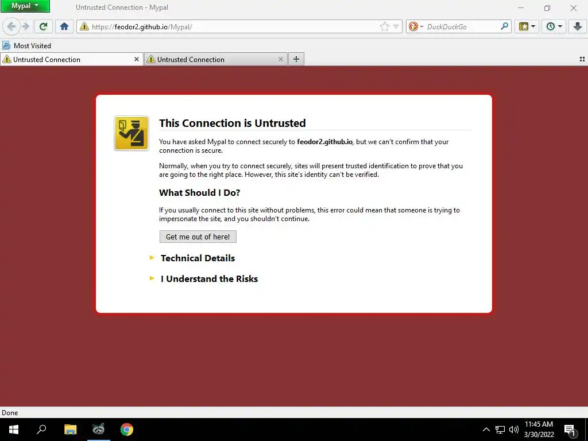
Task: Open the volume speaker tray icon
Action: (514, 430)
